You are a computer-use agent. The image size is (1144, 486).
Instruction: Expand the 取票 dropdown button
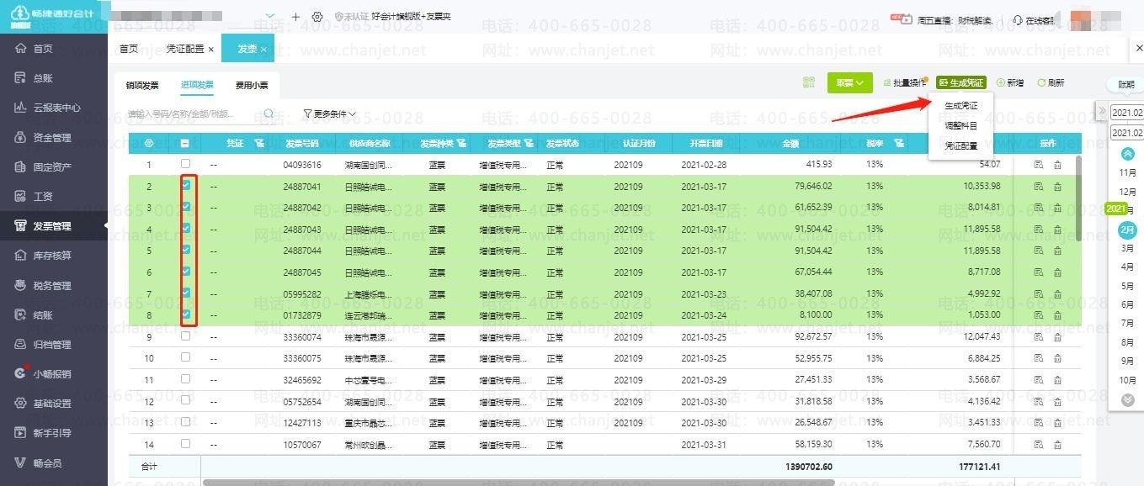(849, 82)
